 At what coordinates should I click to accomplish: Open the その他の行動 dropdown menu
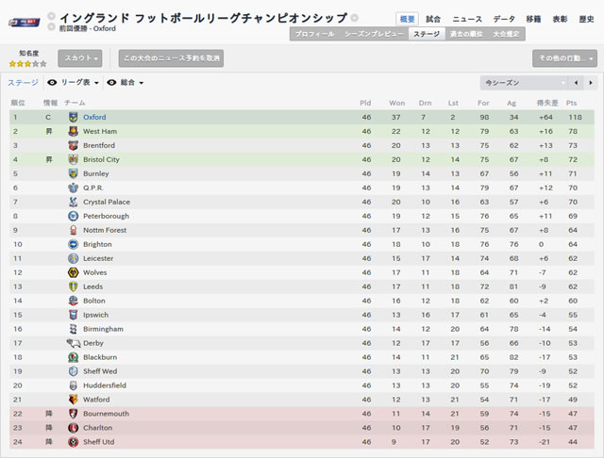(564, 58)
